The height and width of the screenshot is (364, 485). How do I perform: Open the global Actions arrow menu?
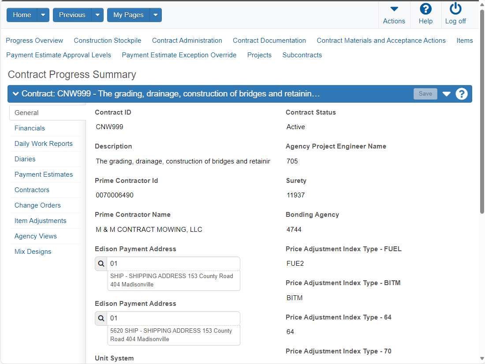394,9
